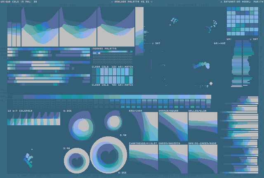
Task: Click the Indexed Palette dotted grid
Action: tap(112, 57)
